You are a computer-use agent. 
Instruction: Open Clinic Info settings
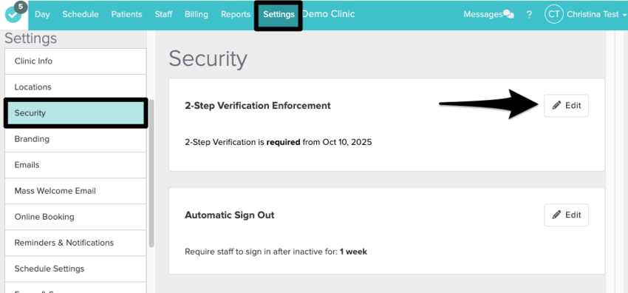click(75, 61)
